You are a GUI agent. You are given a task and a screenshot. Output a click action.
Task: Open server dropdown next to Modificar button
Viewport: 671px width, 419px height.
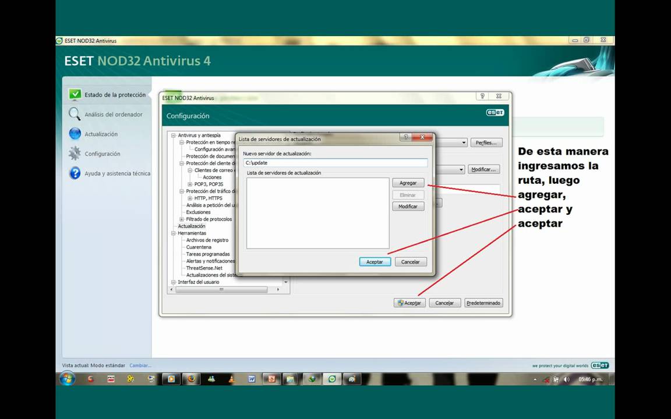(x=461, y=169)
